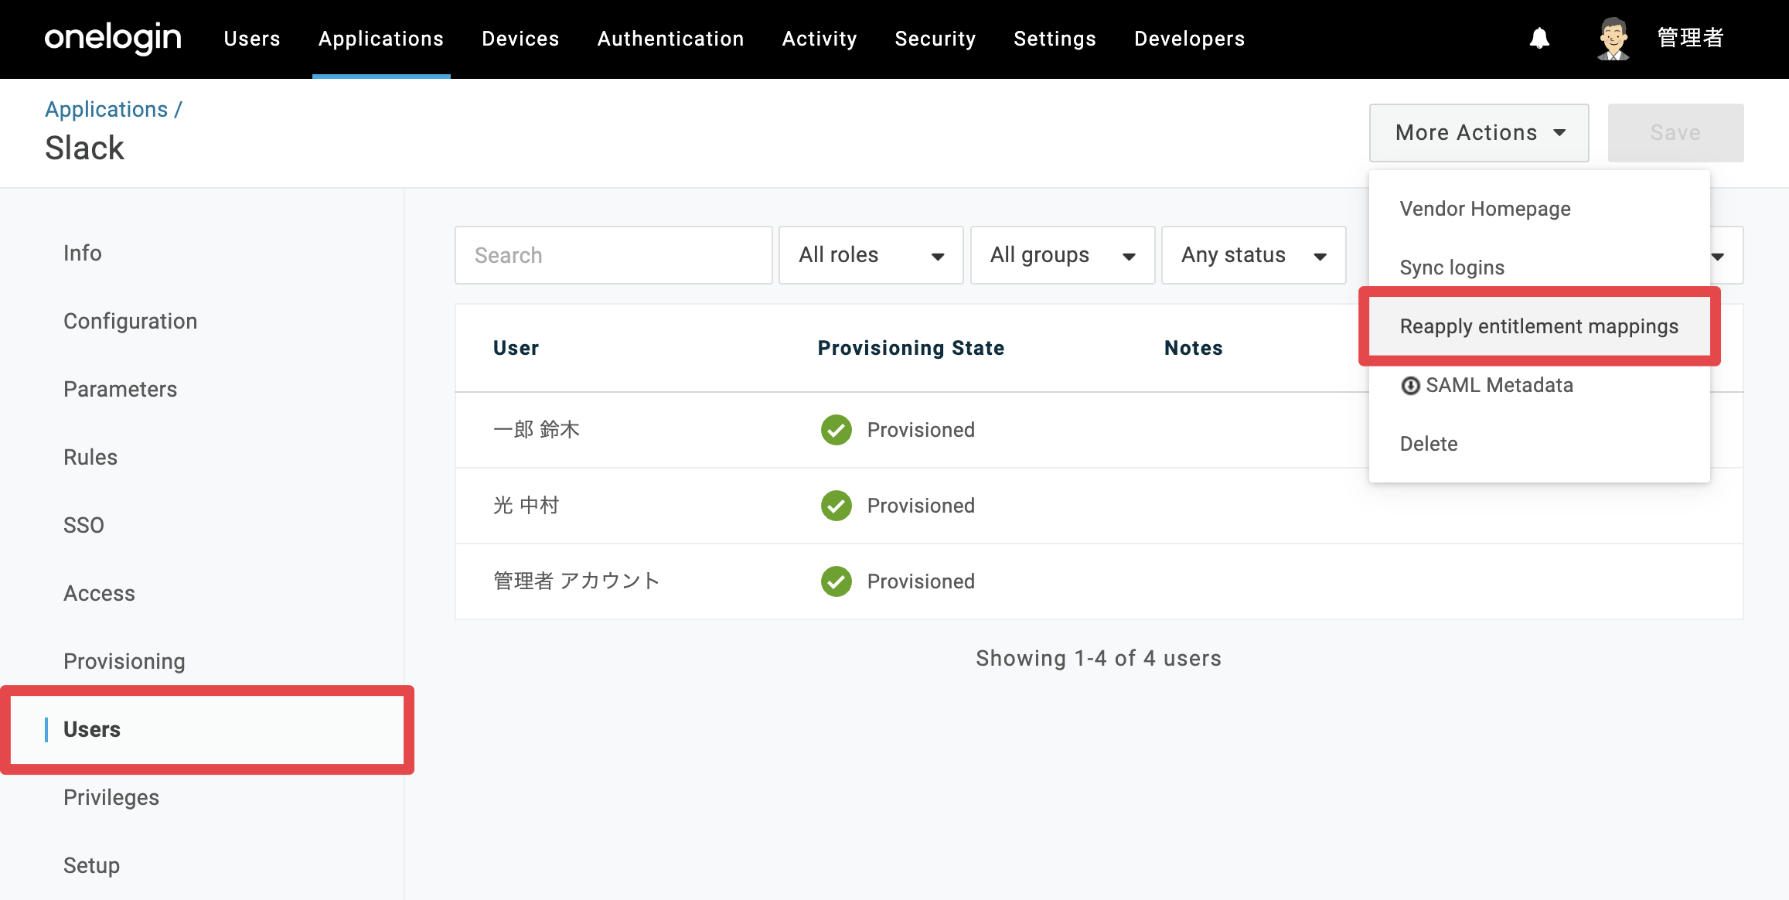
Task: Open the Applications navigation menu
Action: [x=381, y=39]
